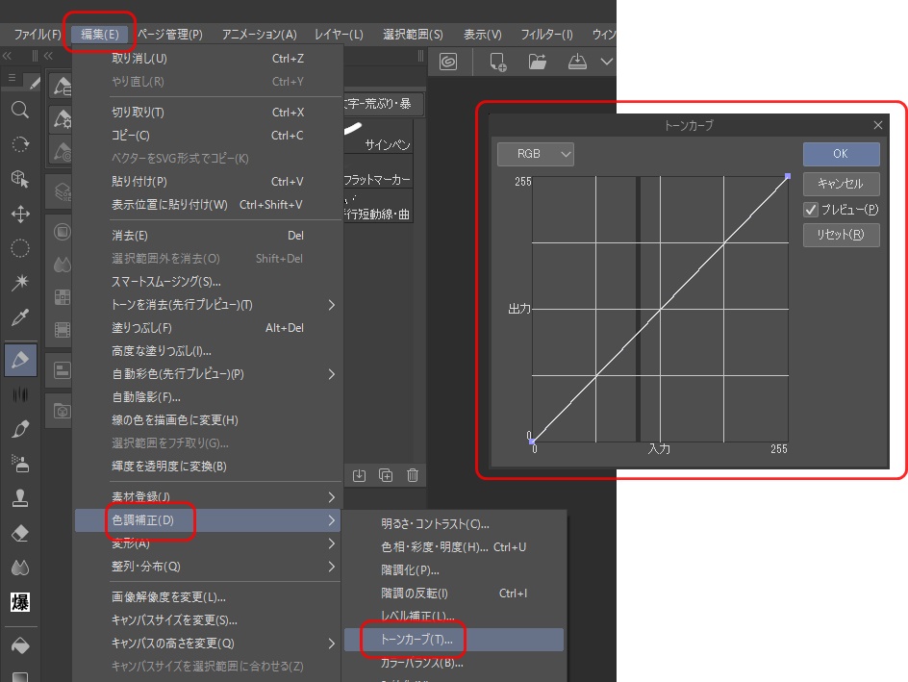Open 選択範囲(S) menu
908x682 pixels.
[x=413, y=35]
